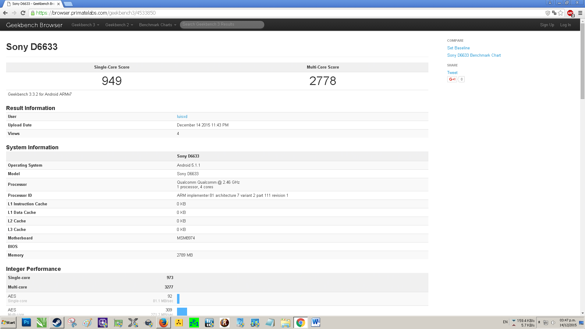This screenshot has width=585, height=329.
Task: Open Firefox from the taskbar
Action: (164, 323)
